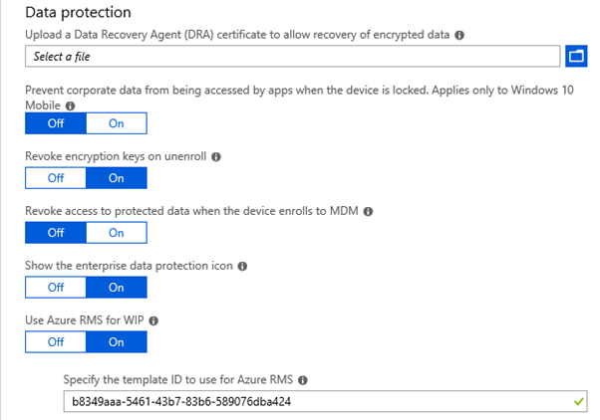This screenshot has width=600, height=420.
Task: Enable Revoke access when device enrolls to MDM
Action: (x=117, y=232)
